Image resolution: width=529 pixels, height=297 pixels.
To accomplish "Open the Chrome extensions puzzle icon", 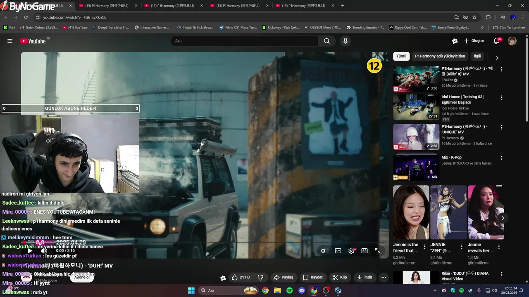I will [488, 17].
